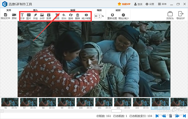The width and height of the screenshot is (188, 119).
Task: Open the 菜单 hamburger menu
Action: click(162, 4)
